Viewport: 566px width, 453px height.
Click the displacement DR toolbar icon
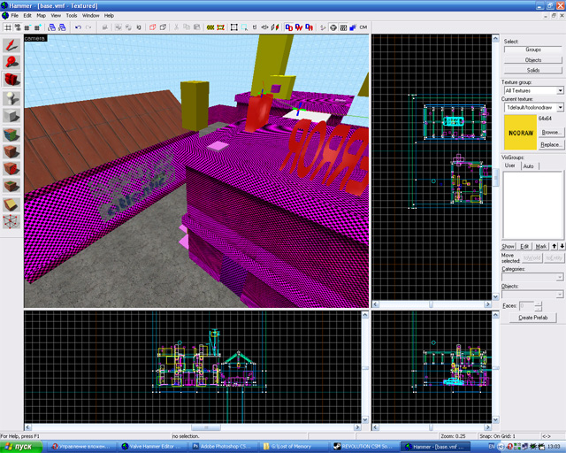click(x=309, y=27)
